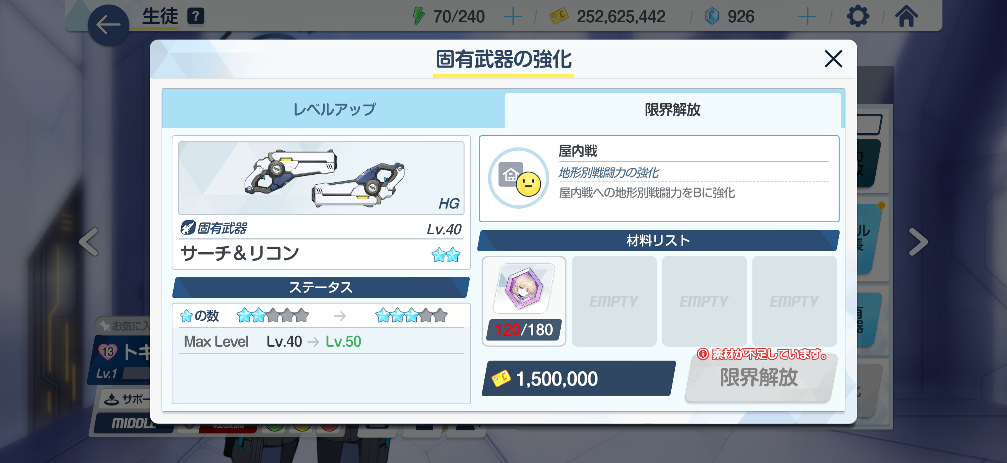Show next student with right chevron
Viewport: 1007px width, 463px height.
(x=918, y=242)
